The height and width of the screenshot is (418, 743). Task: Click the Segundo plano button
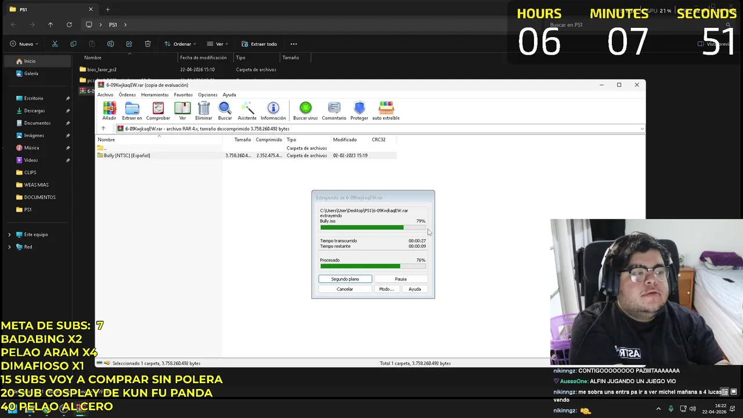(345, 279)
